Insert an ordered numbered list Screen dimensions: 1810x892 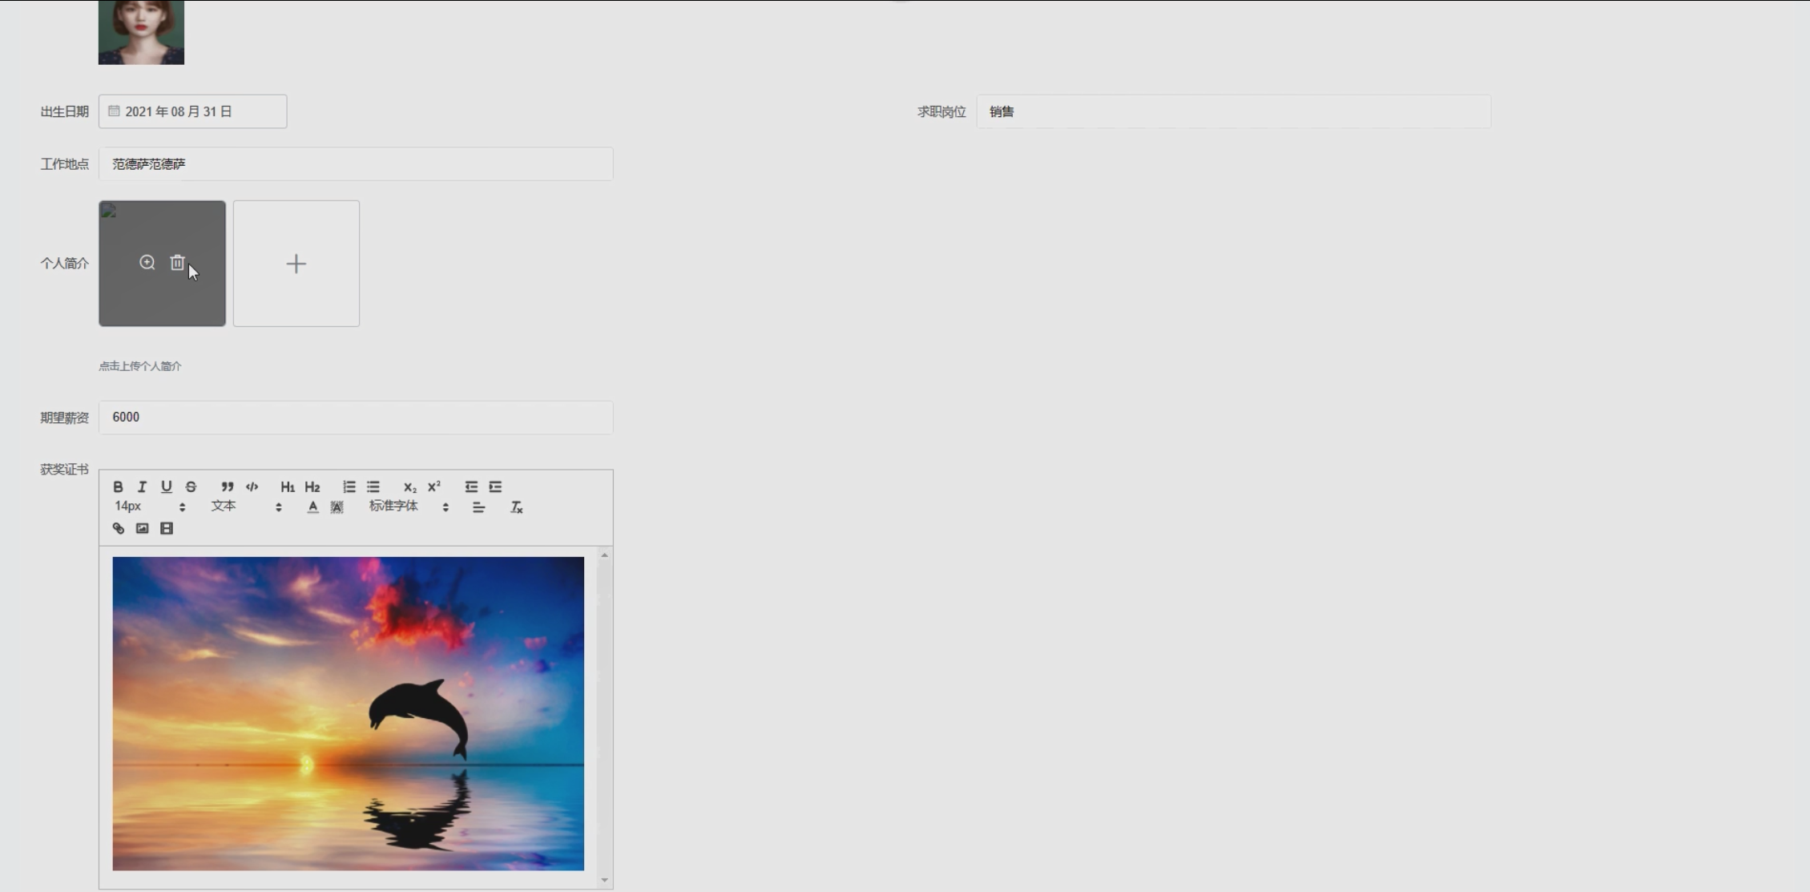(x=349, y=486)
